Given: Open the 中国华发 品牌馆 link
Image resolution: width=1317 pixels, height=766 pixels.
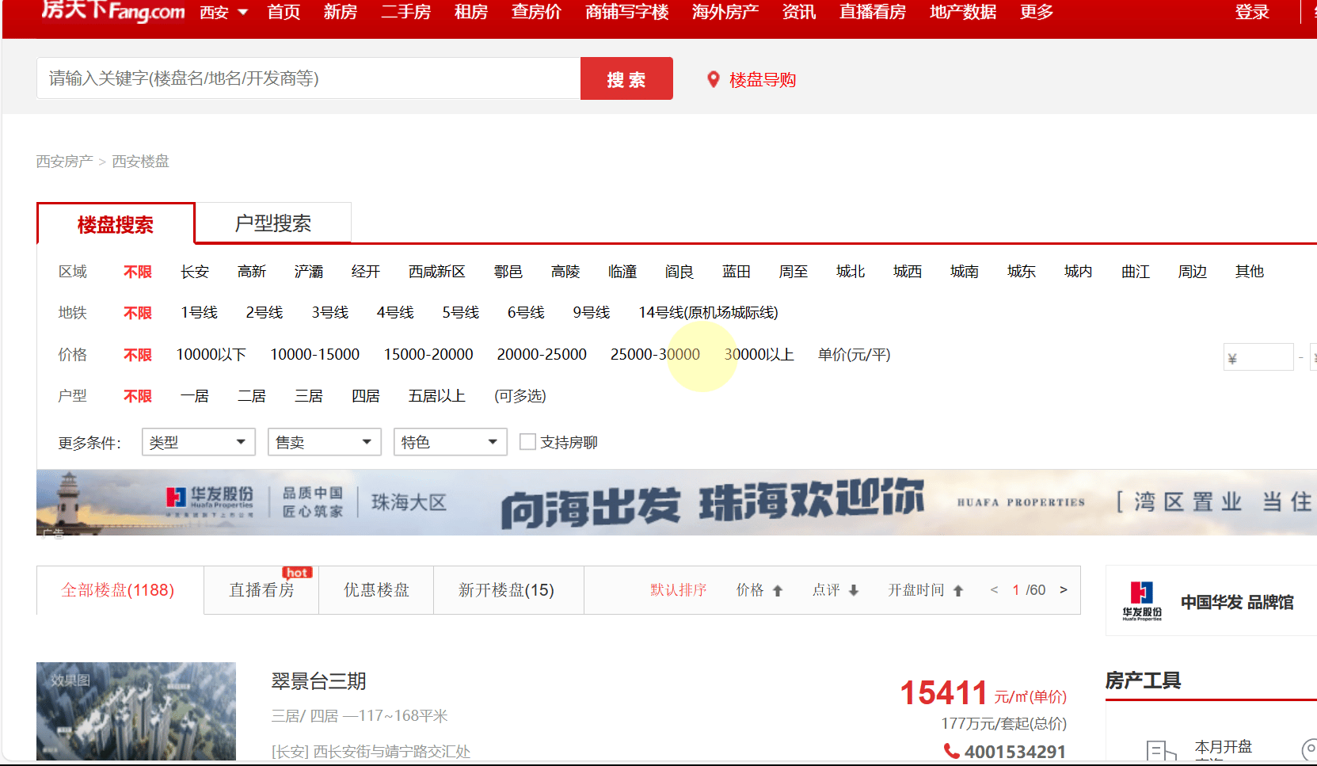Looking at the screenshot, I should click(1237, 602).
